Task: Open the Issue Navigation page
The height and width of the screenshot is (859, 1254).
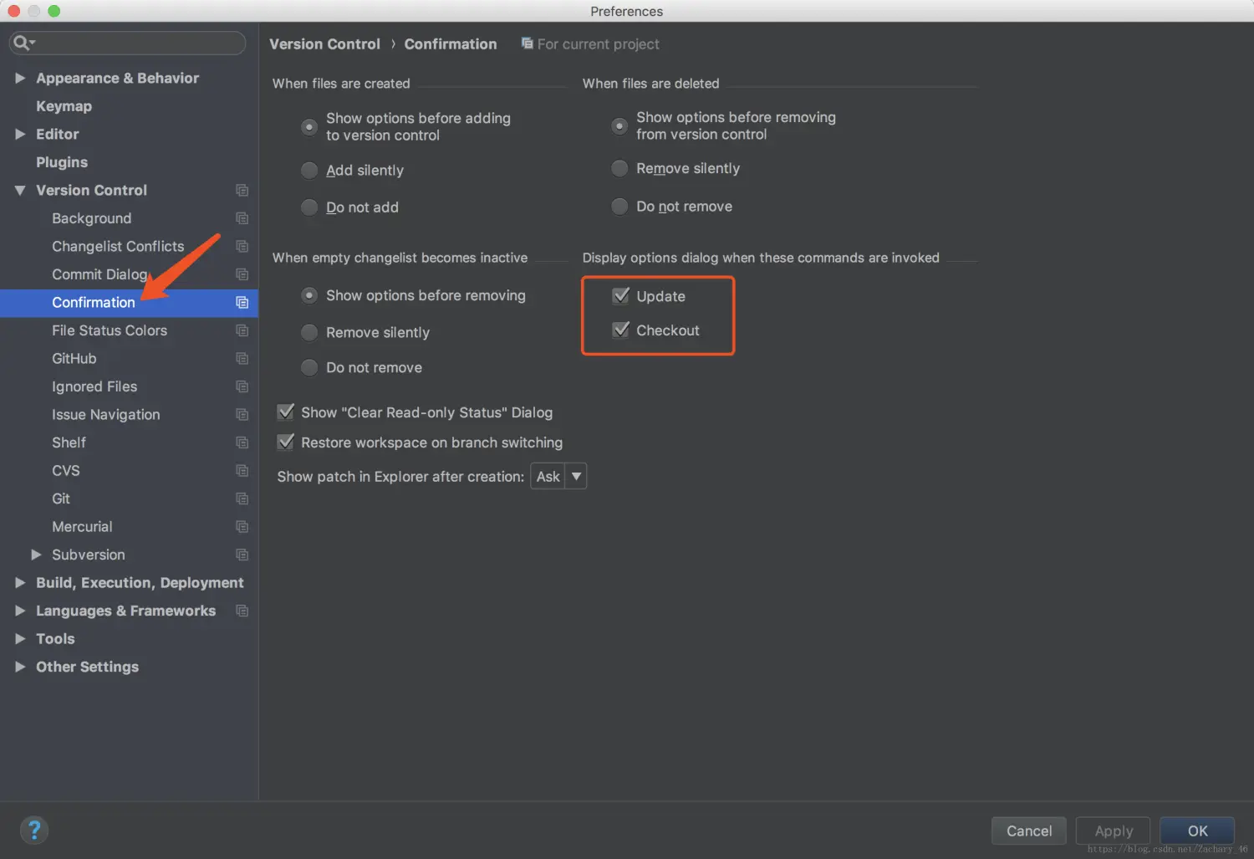Action: pos(106,415)
